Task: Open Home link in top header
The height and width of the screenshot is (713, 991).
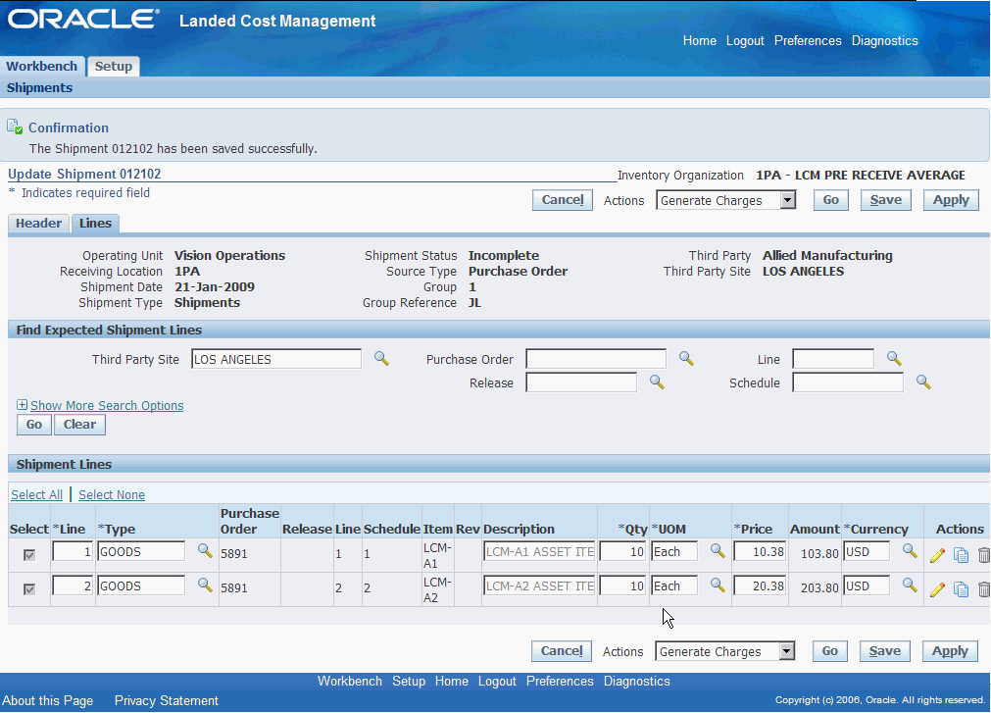Action: (700, 40)
